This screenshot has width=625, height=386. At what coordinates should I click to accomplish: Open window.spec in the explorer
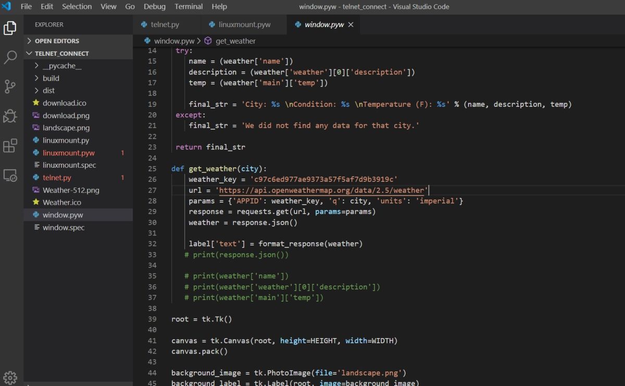[78, 227]
